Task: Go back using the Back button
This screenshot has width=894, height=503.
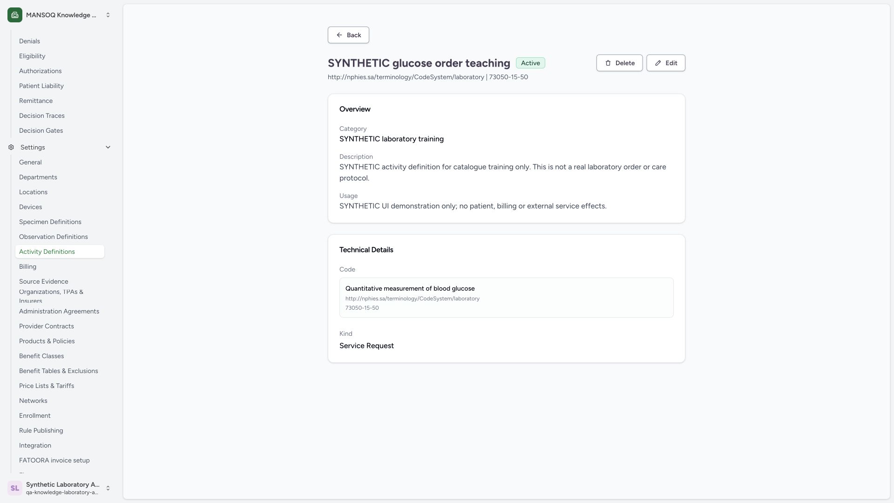Action: (x=348, y=35)
